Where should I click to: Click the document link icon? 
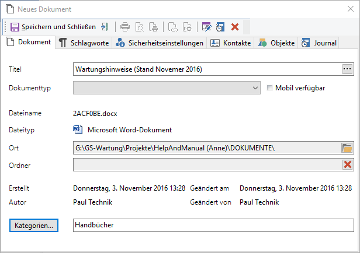tap(172, 27)
